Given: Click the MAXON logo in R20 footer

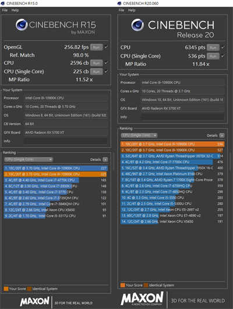Looking at the screenshot, I should [142, 299].
